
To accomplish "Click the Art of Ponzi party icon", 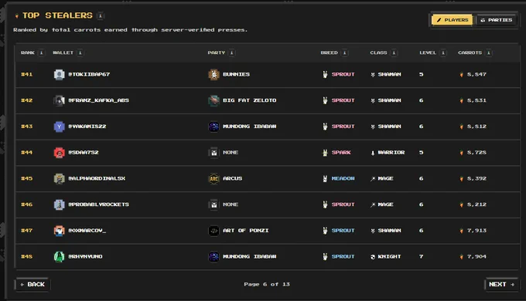I will (213, 230).
